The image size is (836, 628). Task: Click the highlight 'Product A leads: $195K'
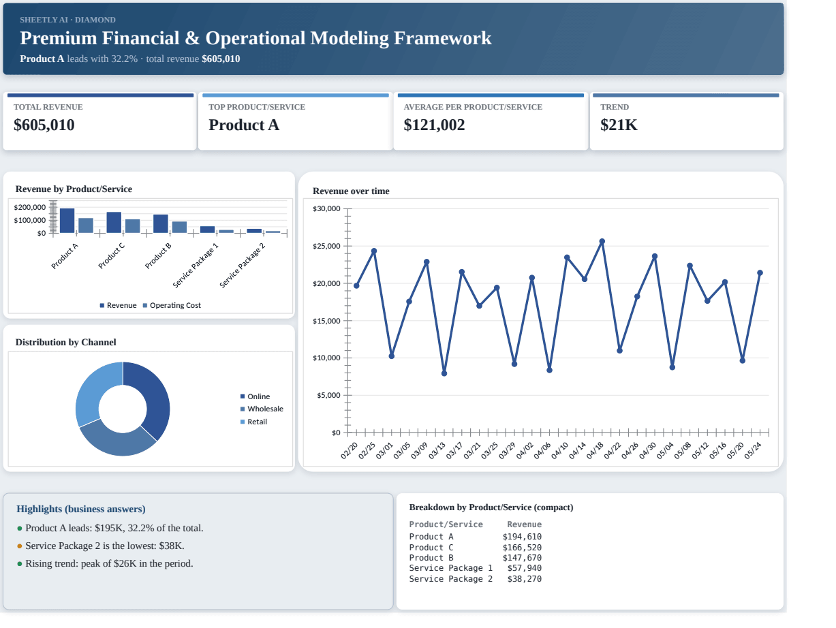coord(114,528)
